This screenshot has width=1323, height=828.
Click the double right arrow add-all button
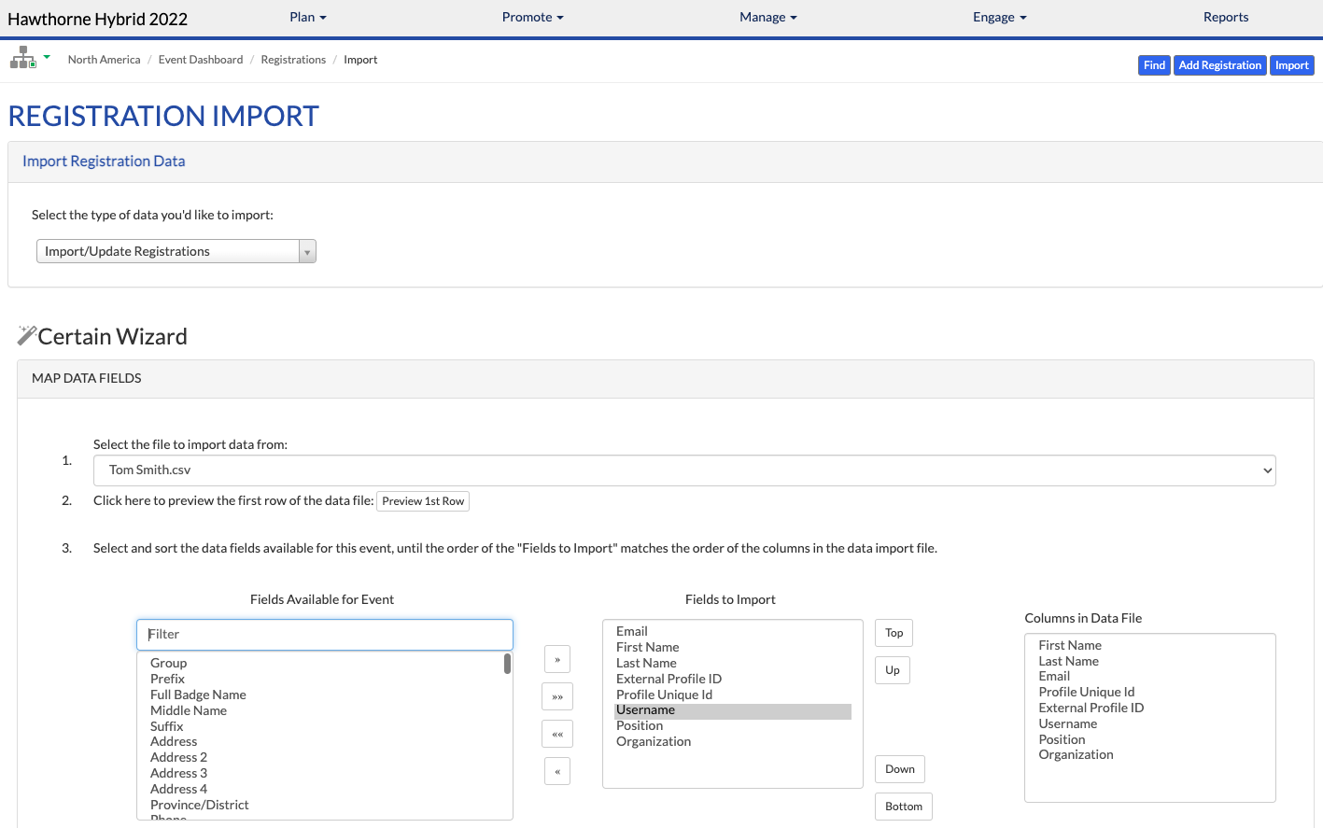coord(557,696)
